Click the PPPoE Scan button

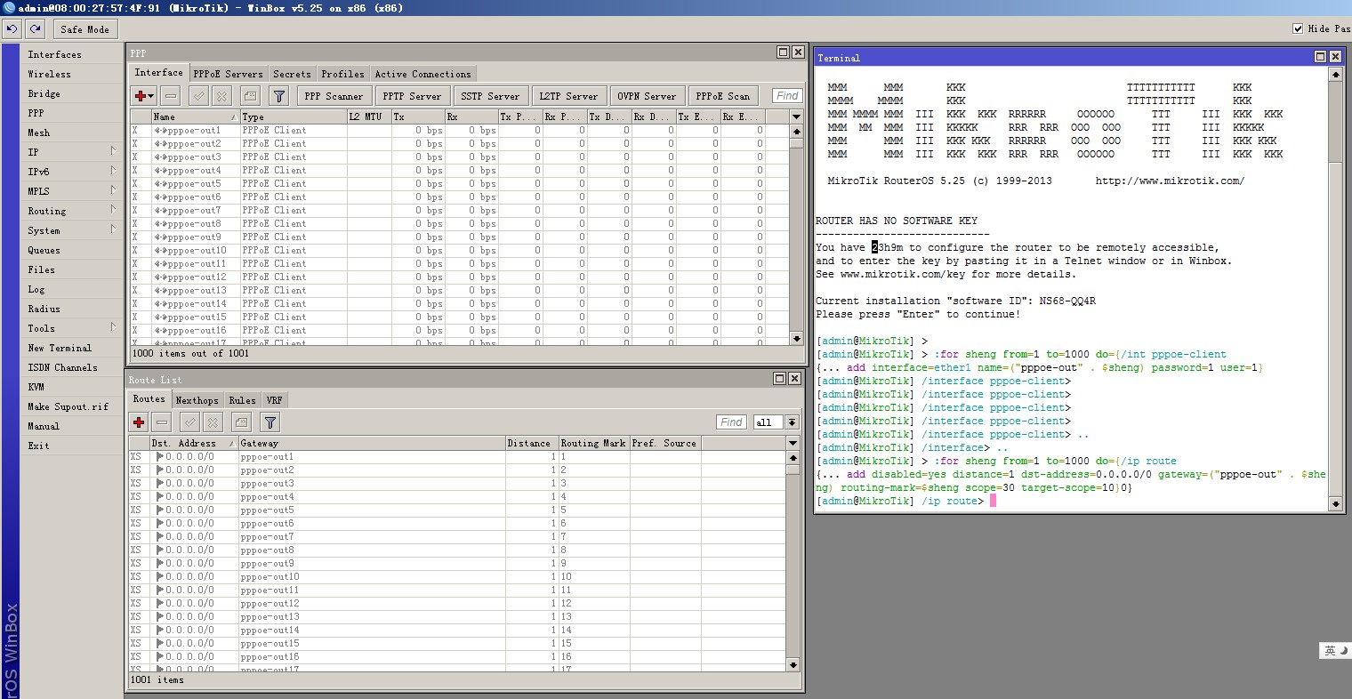723,96
